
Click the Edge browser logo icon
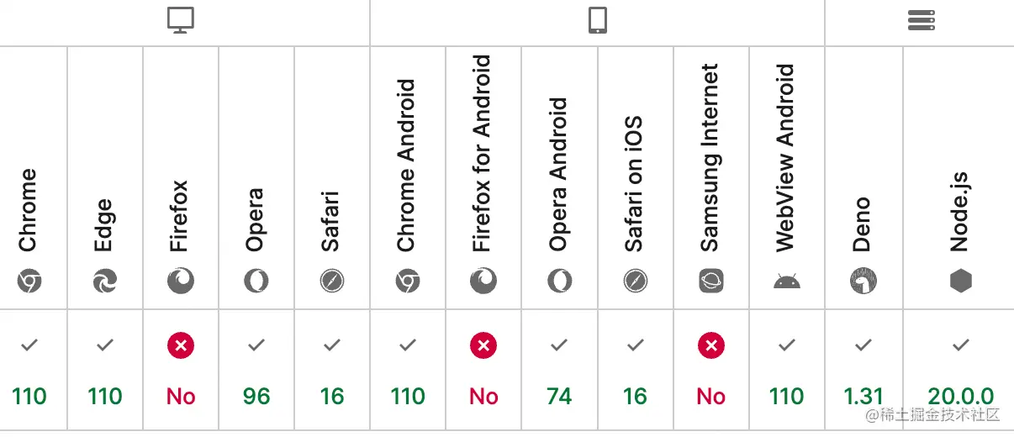click(105, 281)
